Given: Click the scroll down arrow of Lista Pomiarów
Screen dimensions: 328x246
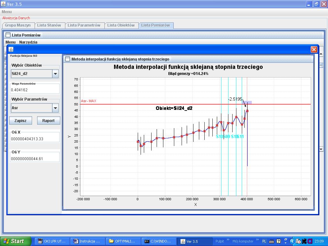Looking at the screenshot, I should (321, 149).
